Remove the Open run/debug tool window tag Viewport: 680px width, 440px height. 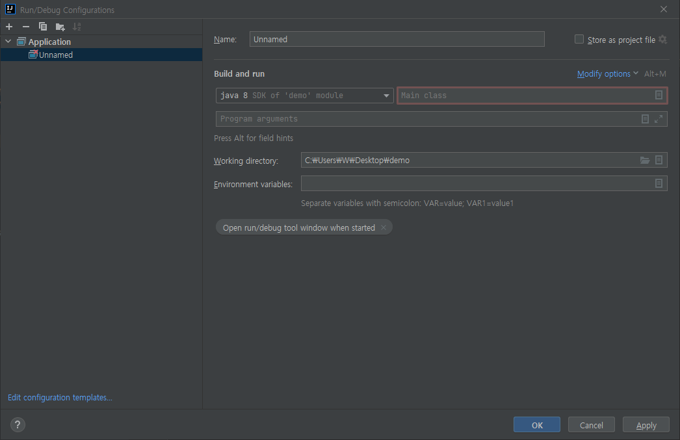point(384,227)
